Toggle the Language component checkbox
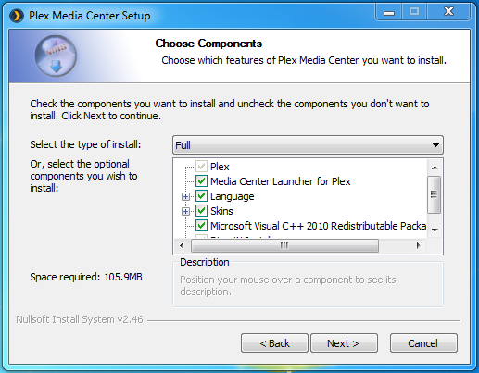The width and height of the screenshot is (479, 373). coord(201,196)
